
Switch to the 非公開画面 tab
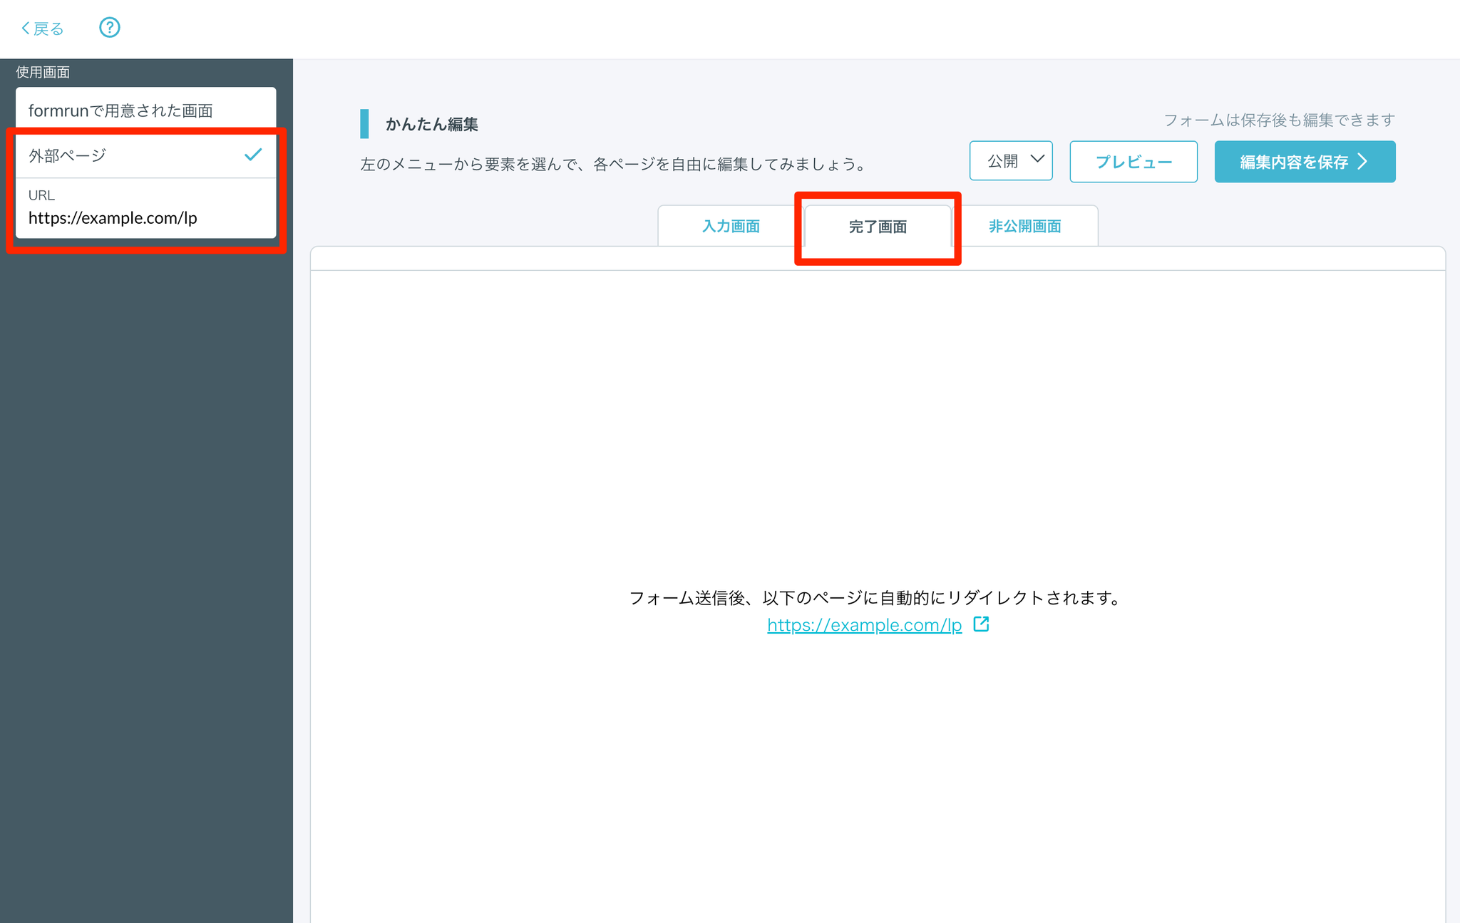1024,227
